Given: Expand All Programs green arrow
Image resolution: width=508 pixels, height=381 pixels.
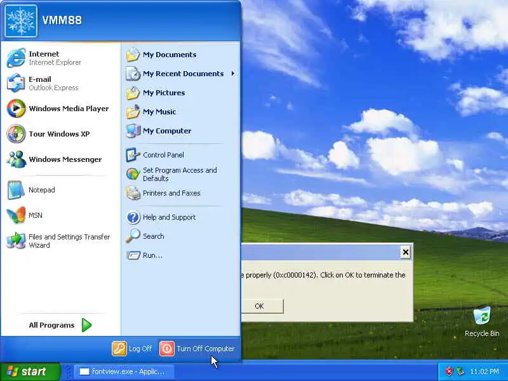Looking at the screenshot, I should 86,325.
